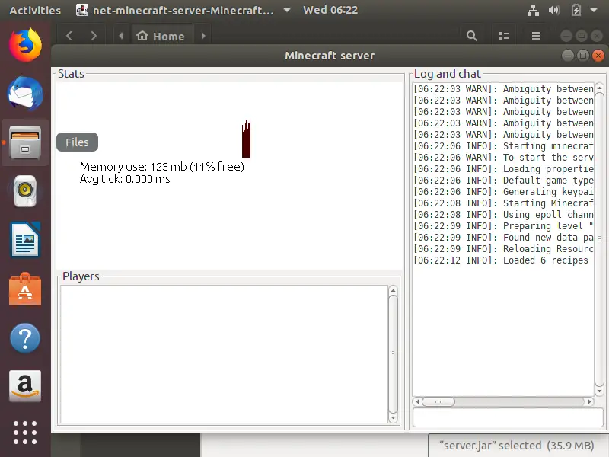This screenshot has width=609, height=457.
Task: Click the search icon in Files
Action: pos(471,36)
